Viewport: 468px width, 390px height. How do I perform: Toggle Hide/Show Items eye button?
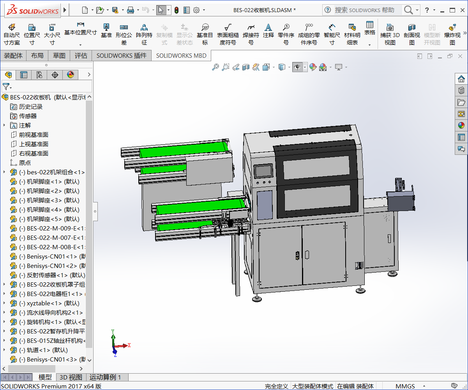click(x=297, y=67)
